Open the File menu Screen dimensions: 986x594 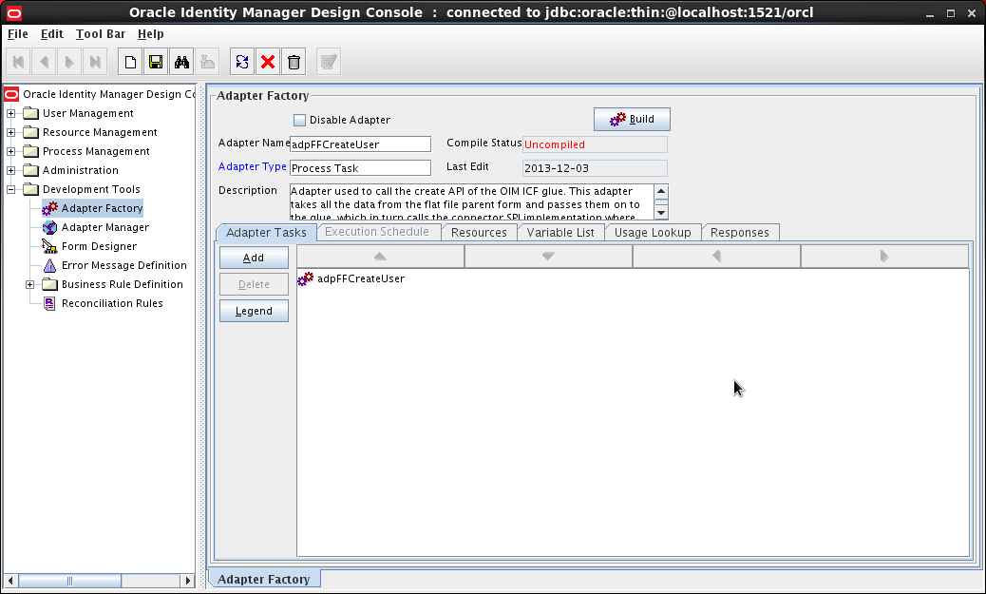(18, 34)
